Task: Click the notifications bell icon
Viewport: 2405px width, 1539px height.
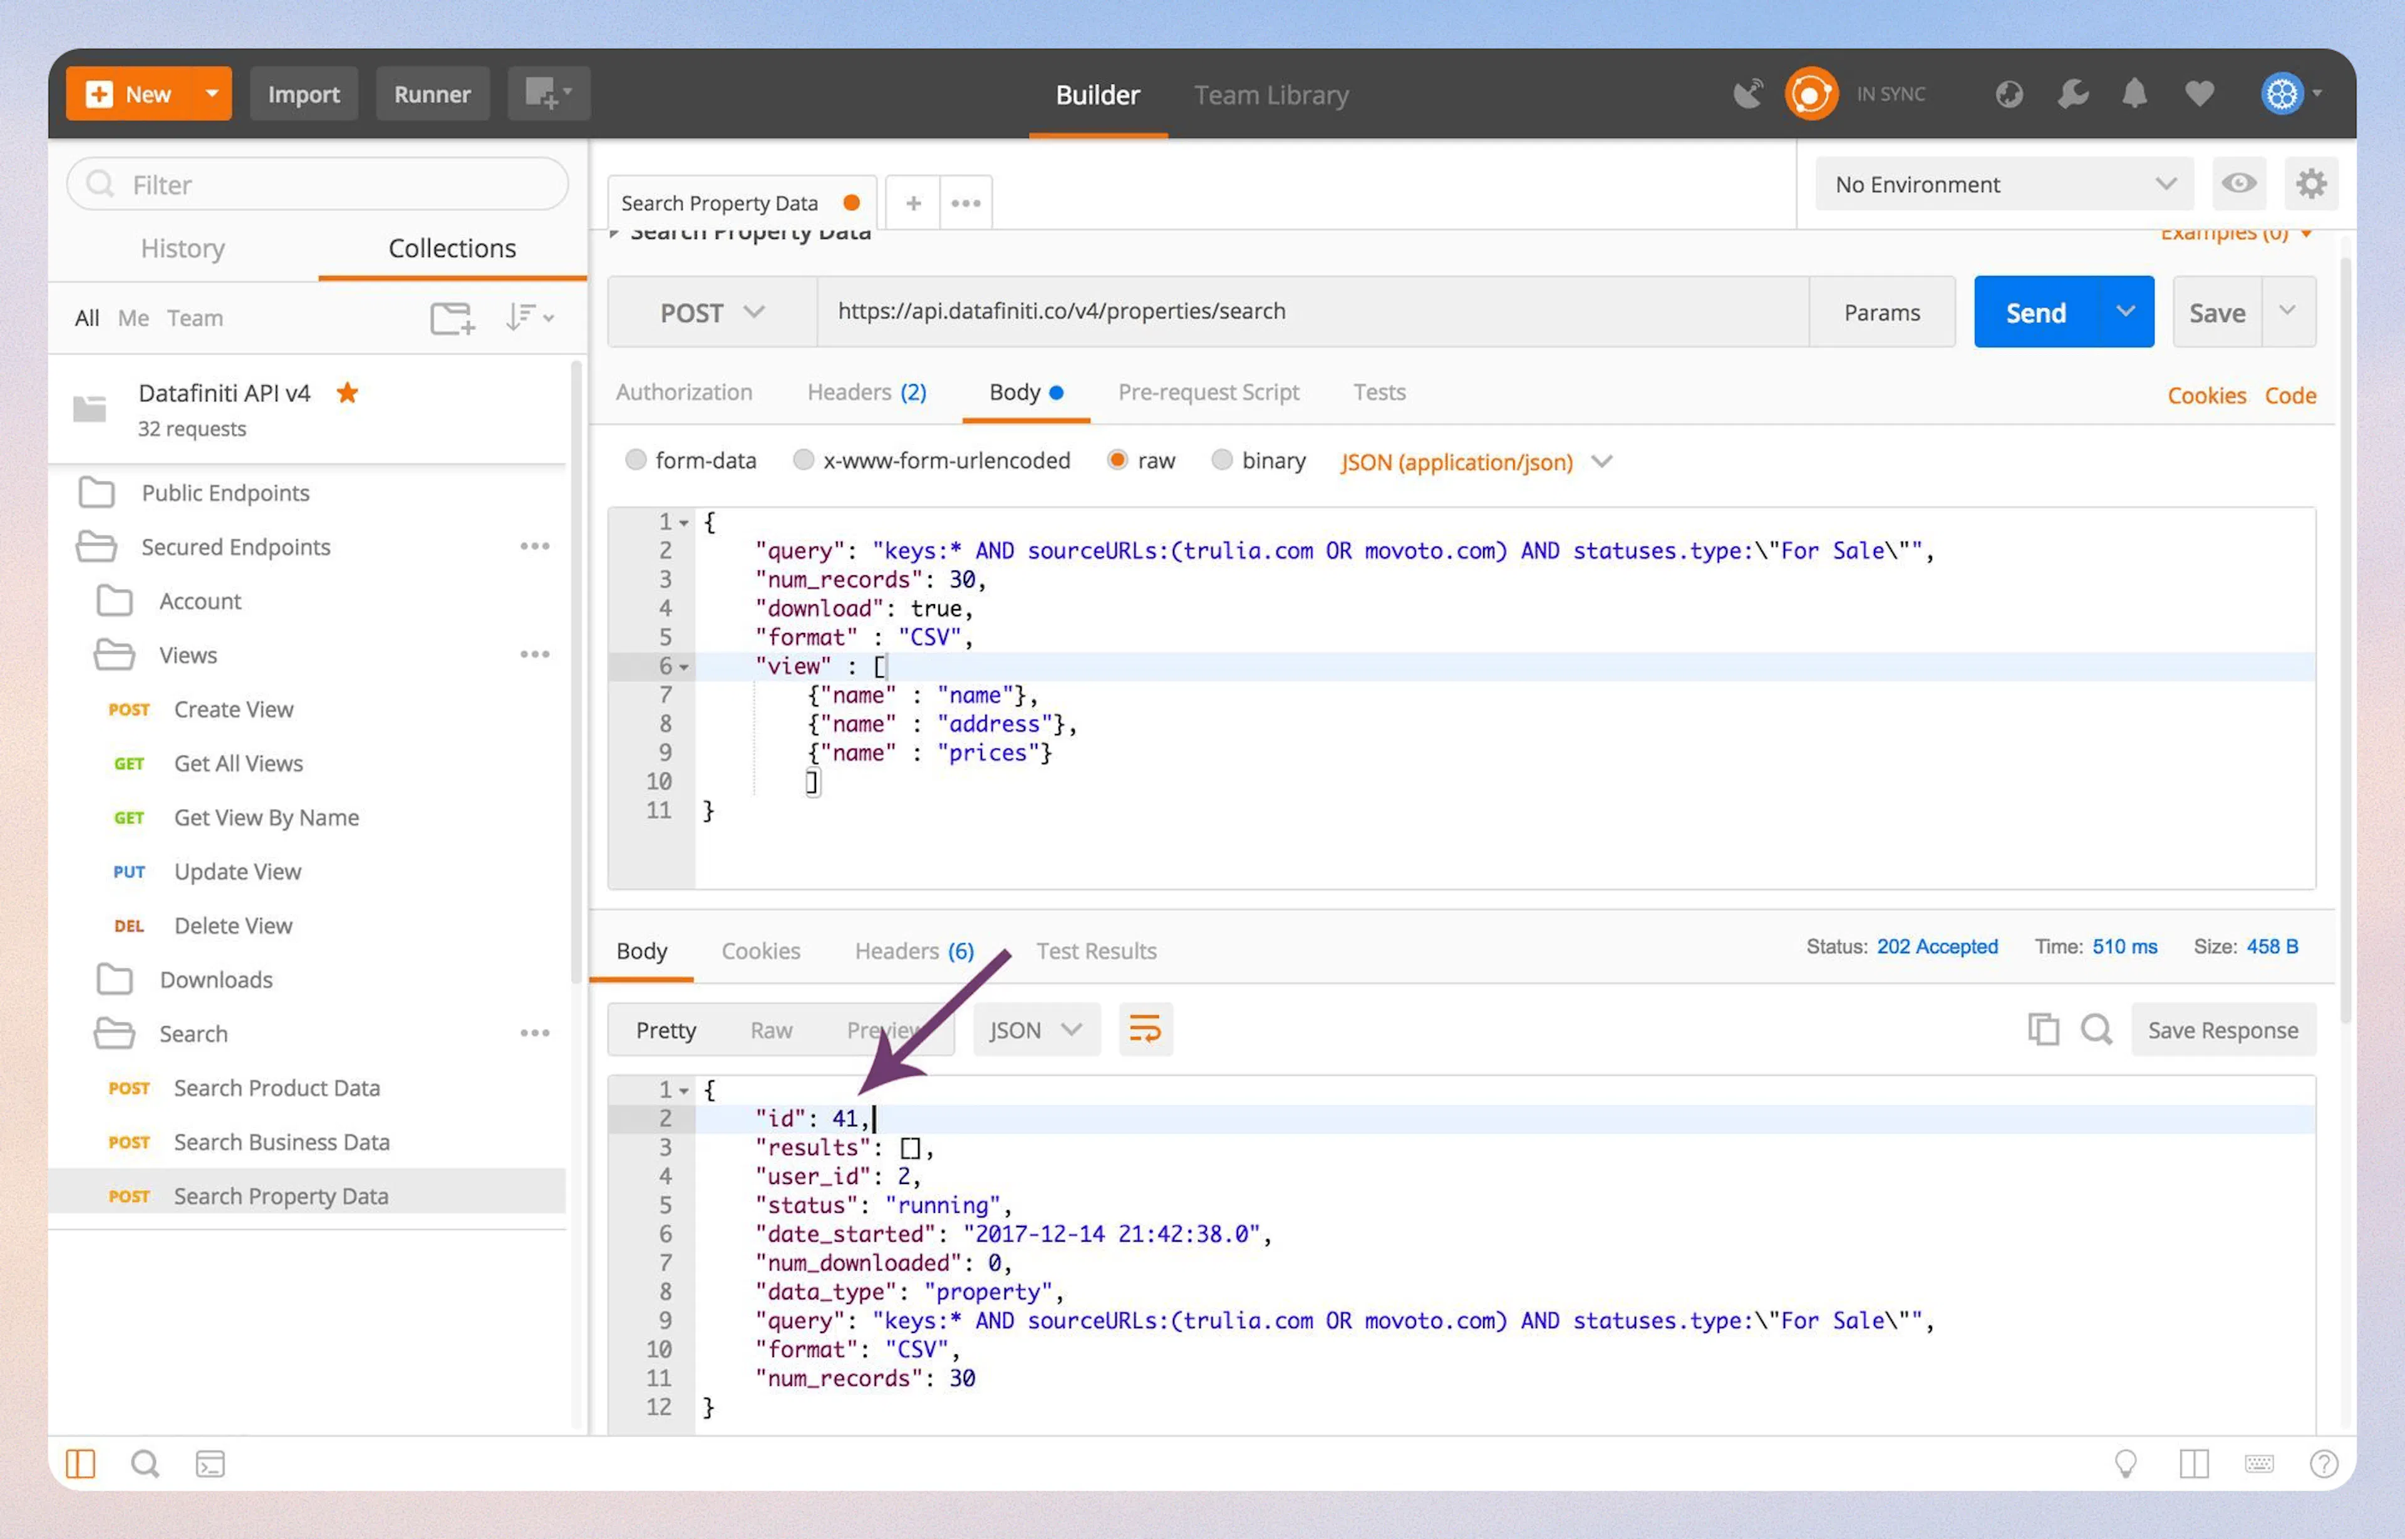Action: pos(2133,94)
